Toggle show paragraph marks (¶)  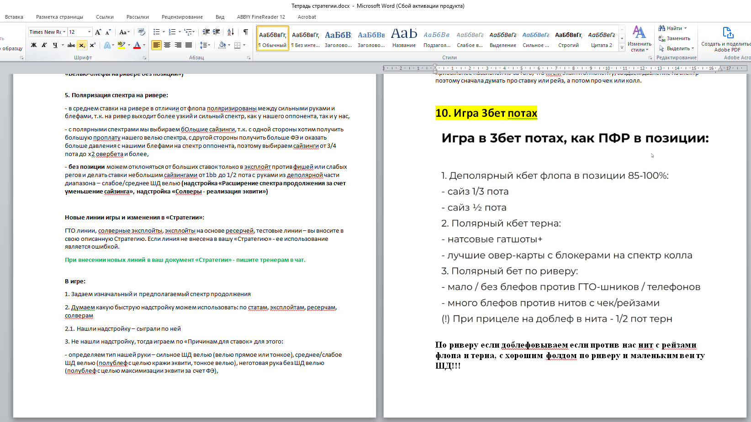click(246, 32)
